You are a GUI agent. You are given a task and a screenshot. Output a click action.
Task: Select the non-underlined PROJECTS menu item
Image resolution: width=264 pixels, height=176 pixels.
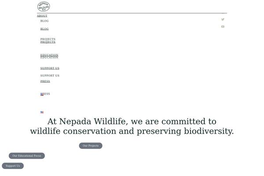(48, 39)
